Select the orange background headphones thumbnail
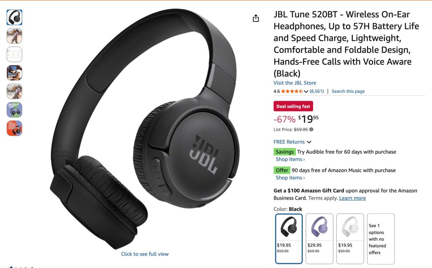The width and height of the screenshot is (432, 268). 14,128
